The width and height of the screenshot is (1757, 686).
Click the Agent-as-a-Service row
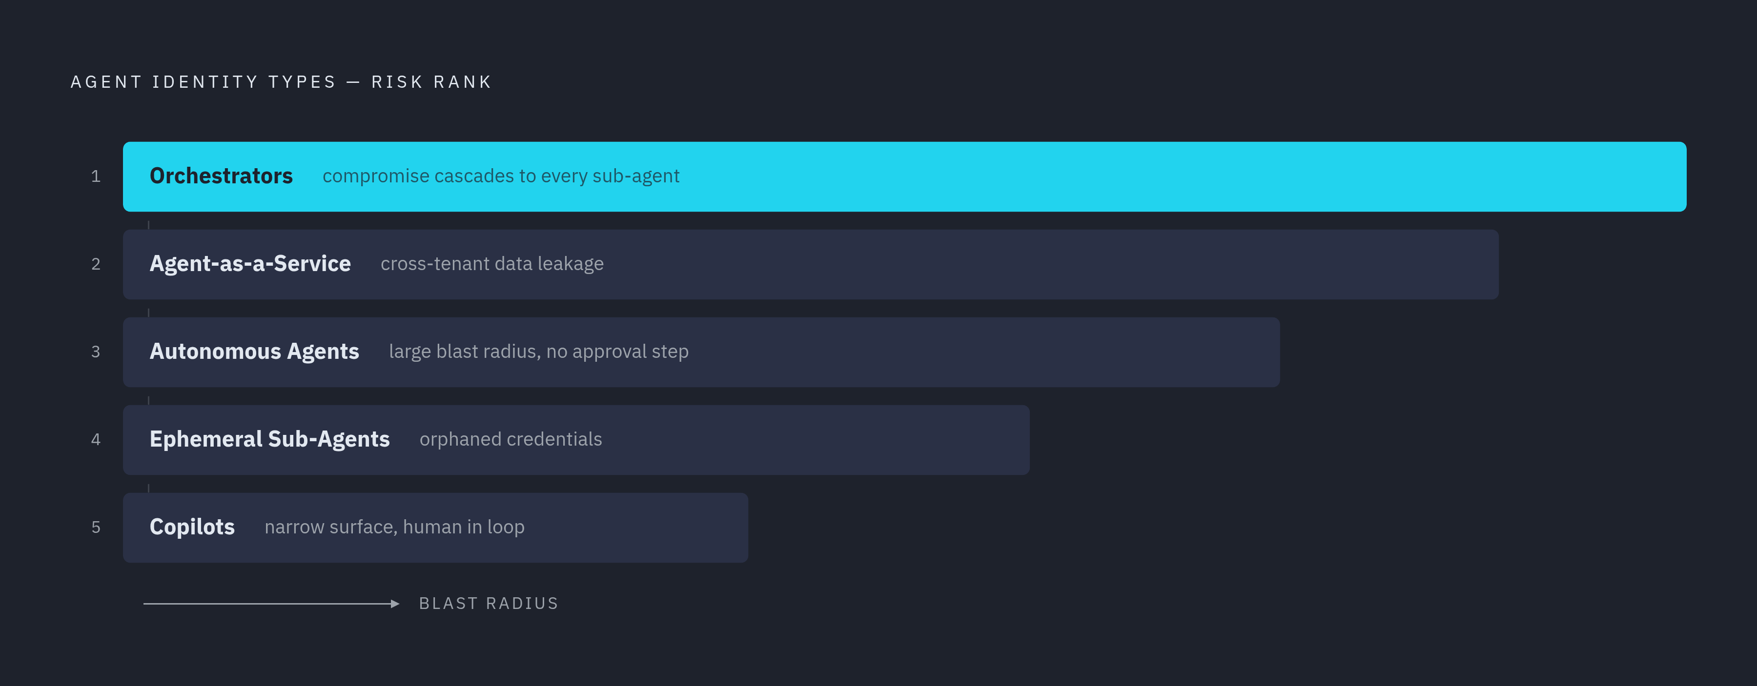(810, 264)
